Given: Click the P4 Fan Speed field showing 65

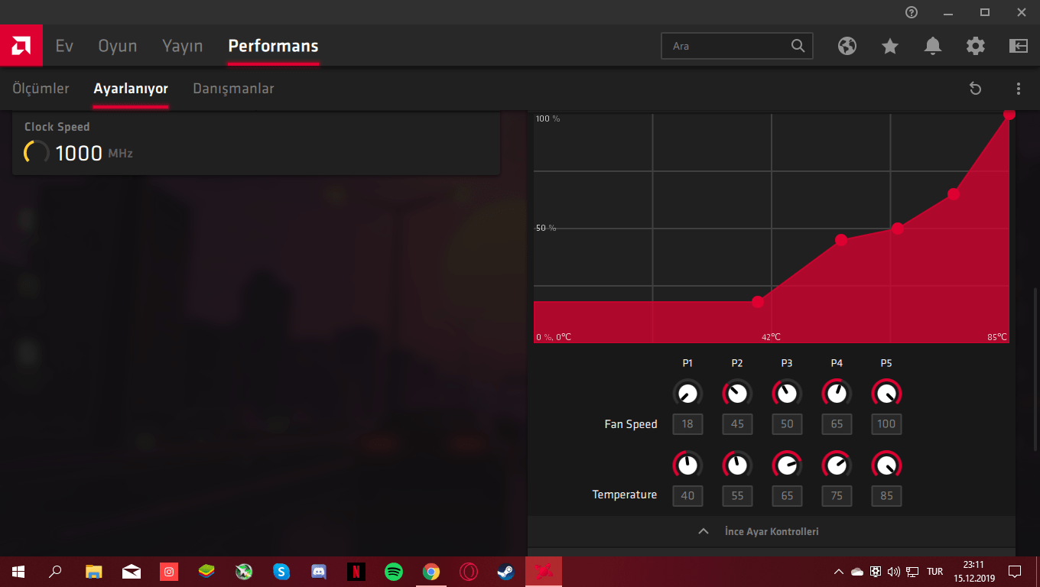Looking at the screenshot, I should point(837,424).
